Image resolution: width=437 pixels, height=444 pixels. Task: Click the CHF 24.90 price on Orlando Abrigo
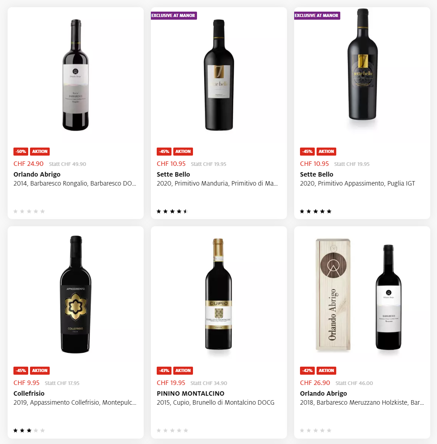[29, 164]
